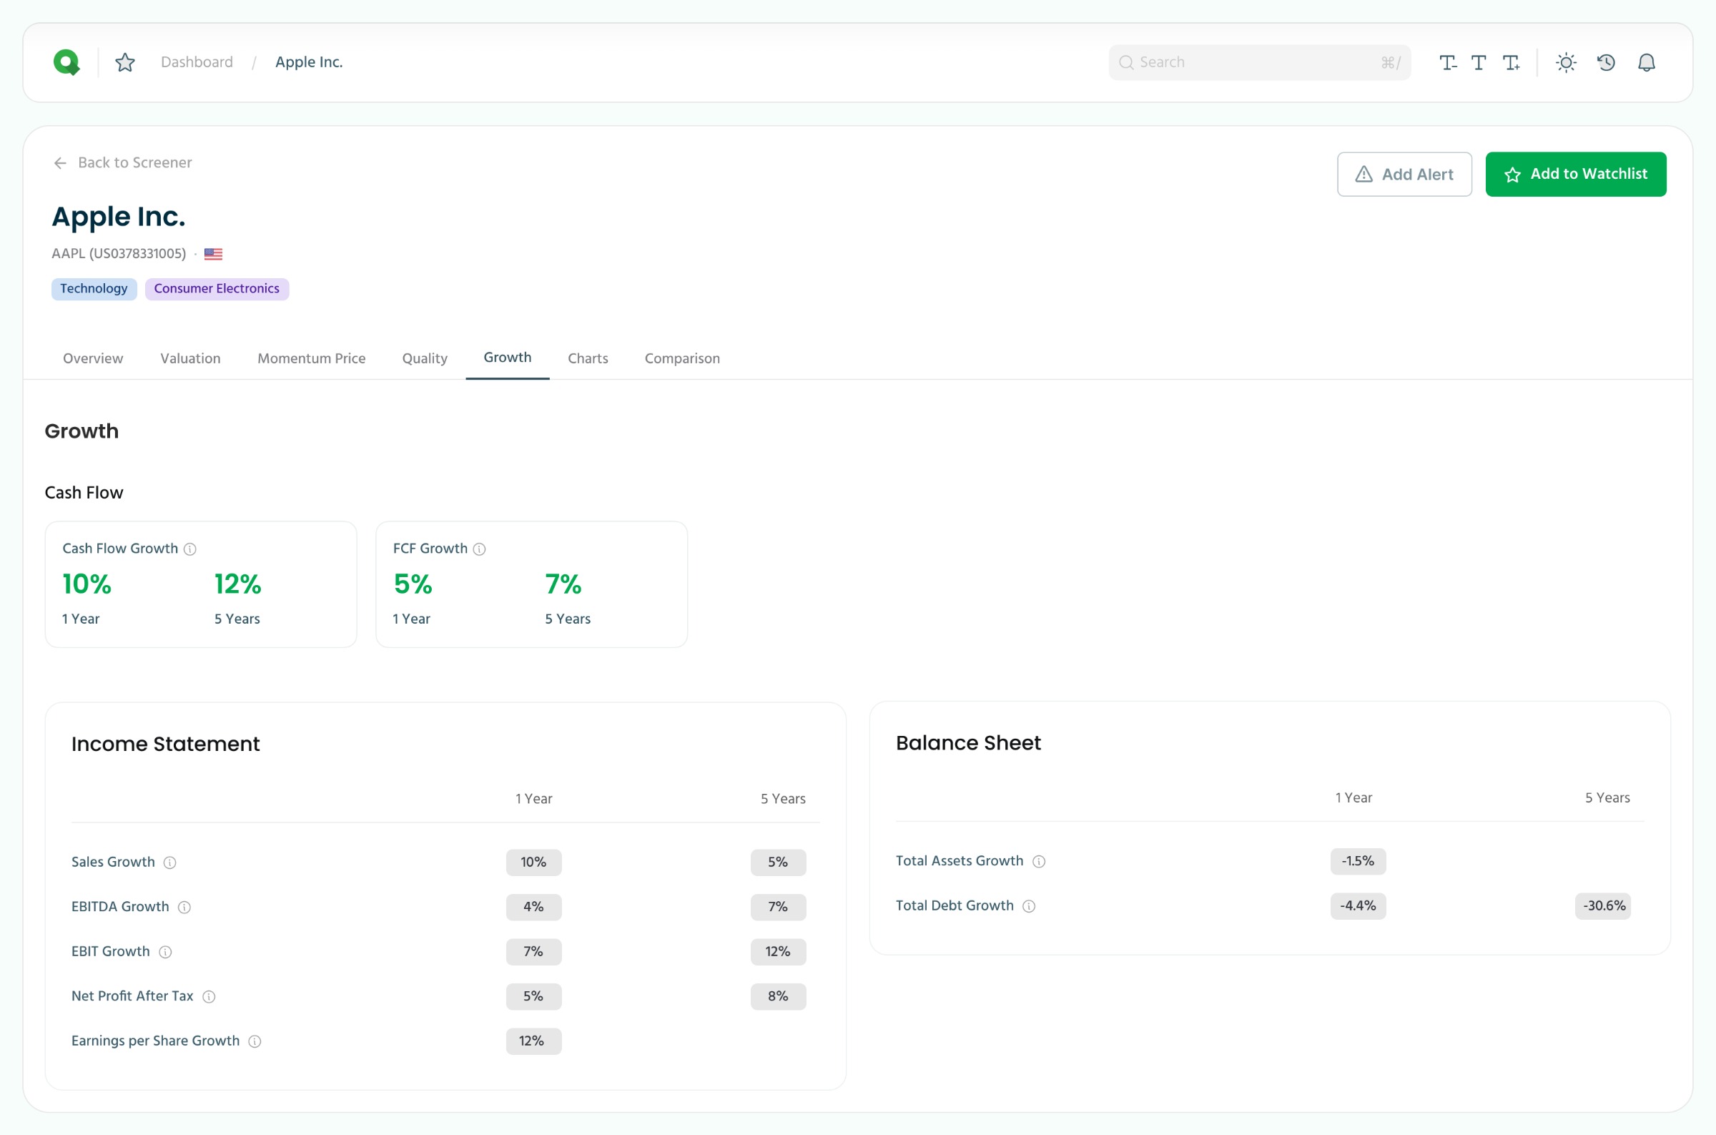1716x1135 pixels.
Task: Click the 7% five-year FCF Growth value
Action: (x=563, y=584)
